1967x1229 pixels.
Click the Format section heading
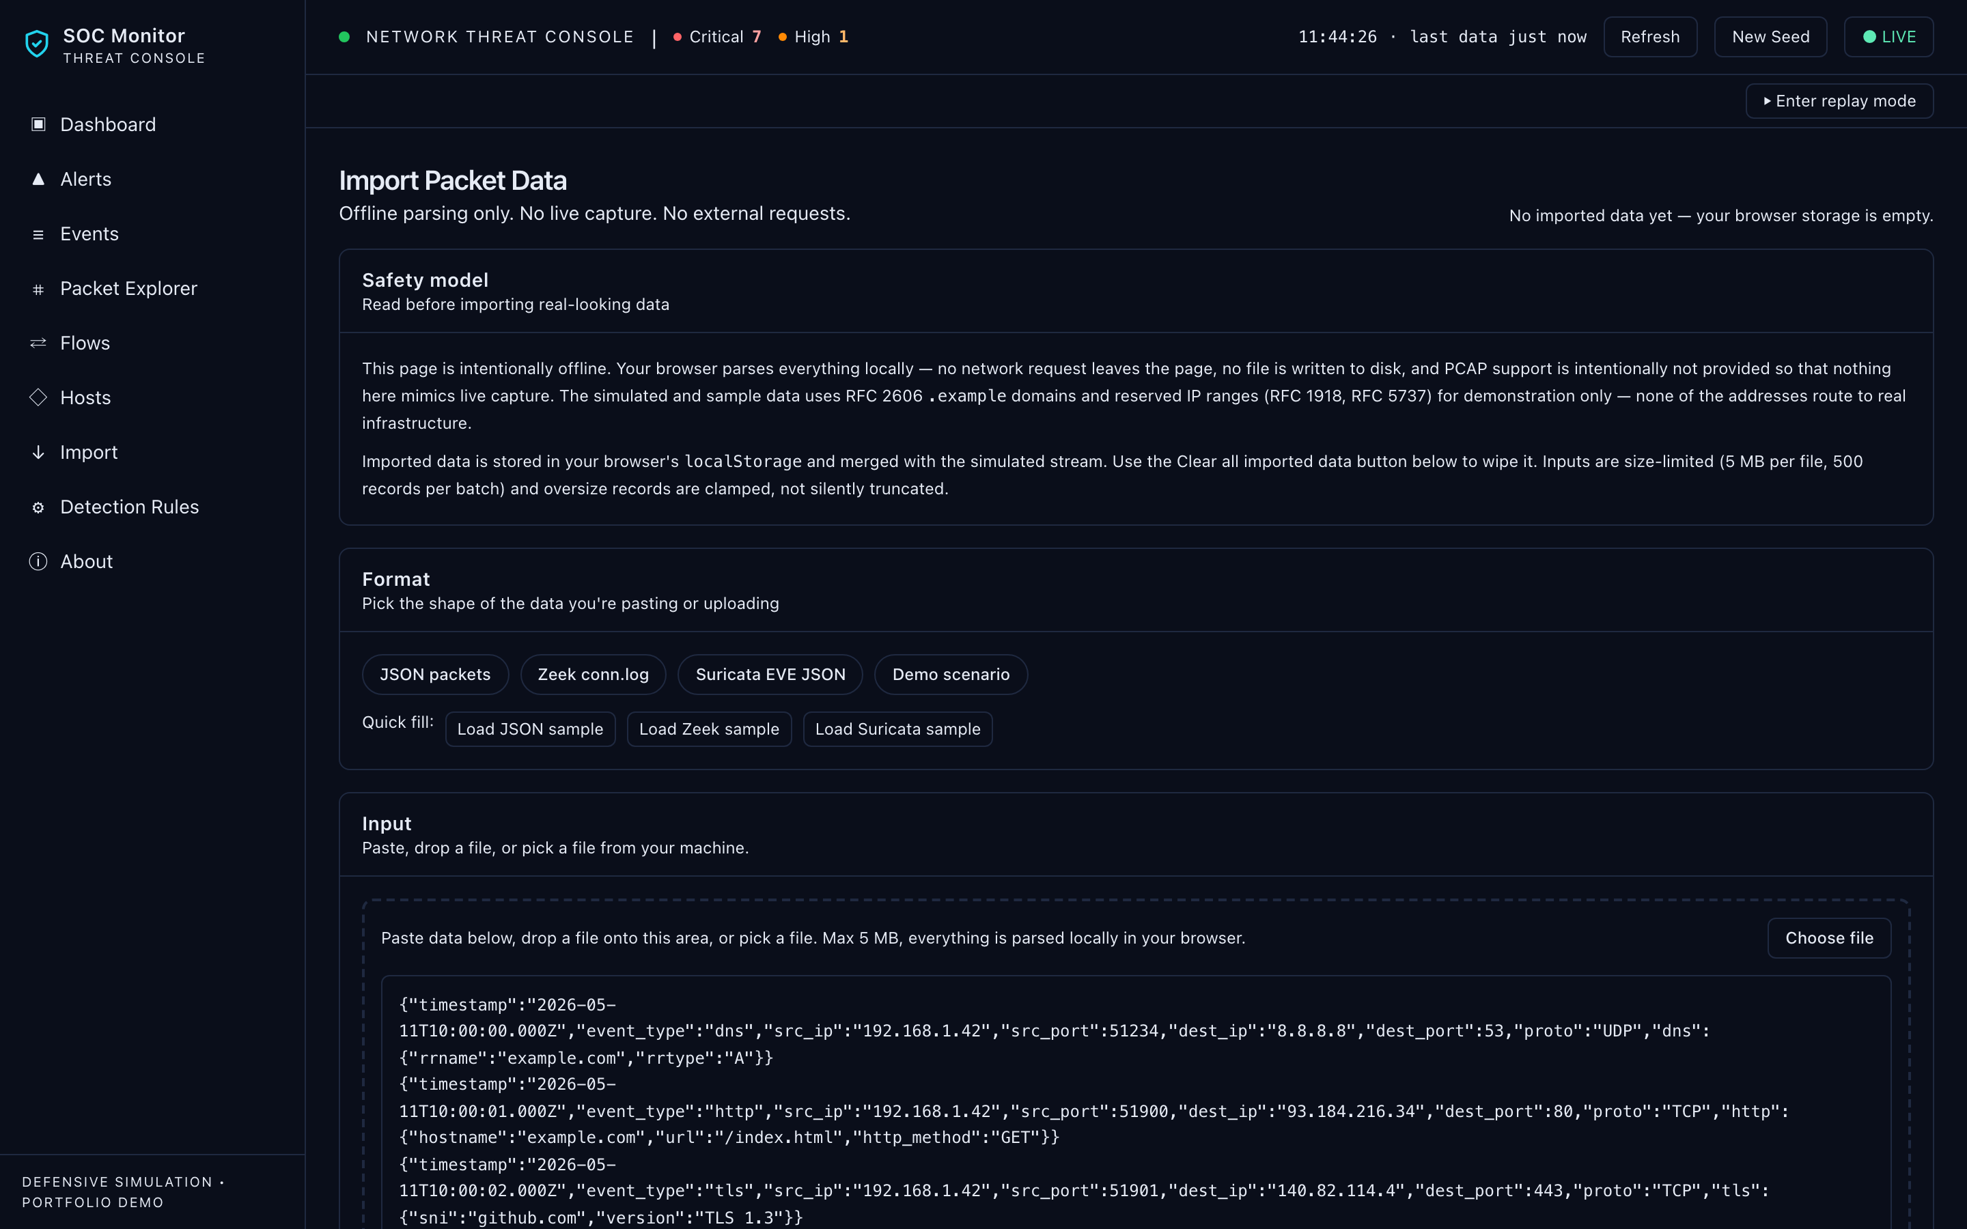(396, 580)
